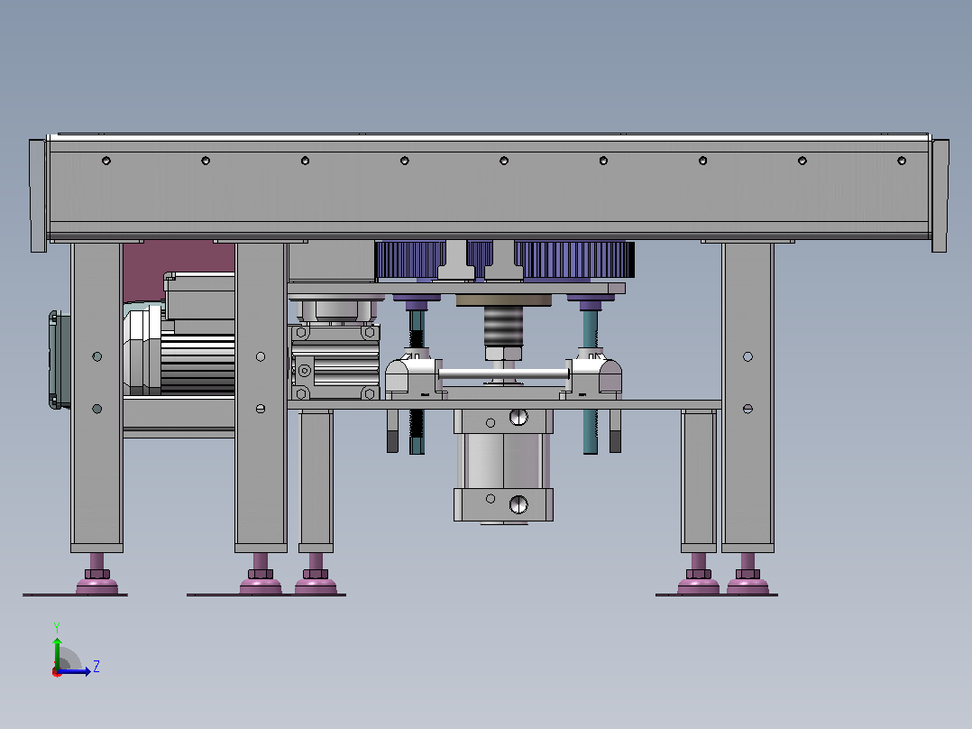
Task: Pick the right teal threaded rod
Action: click(590, 380)
